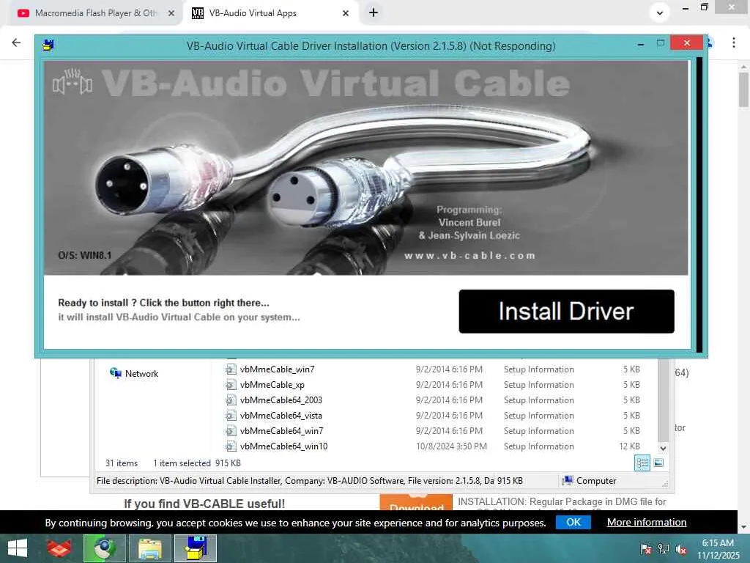
Task: Click the network tray icon
Action: coord(664,548)
